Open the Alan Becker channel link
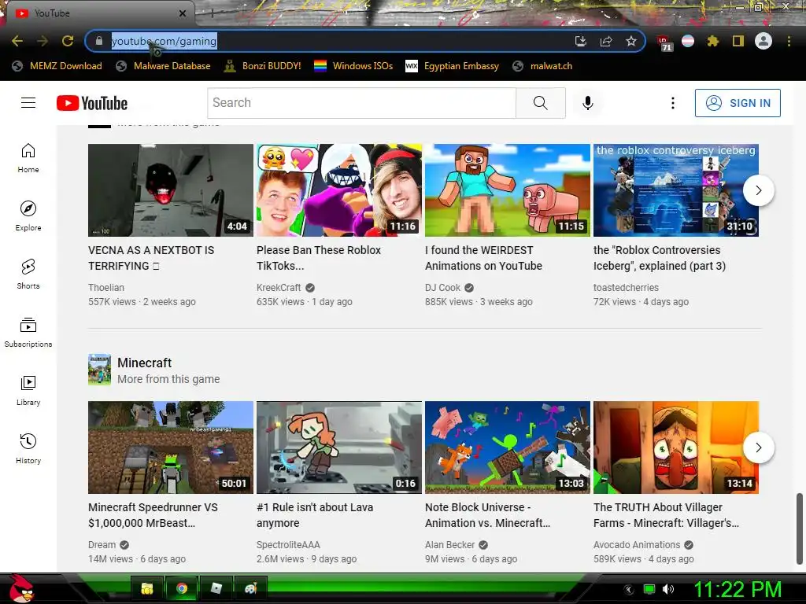Image resolution: width=806 pixels, height=604 pixels. [449, 545]
